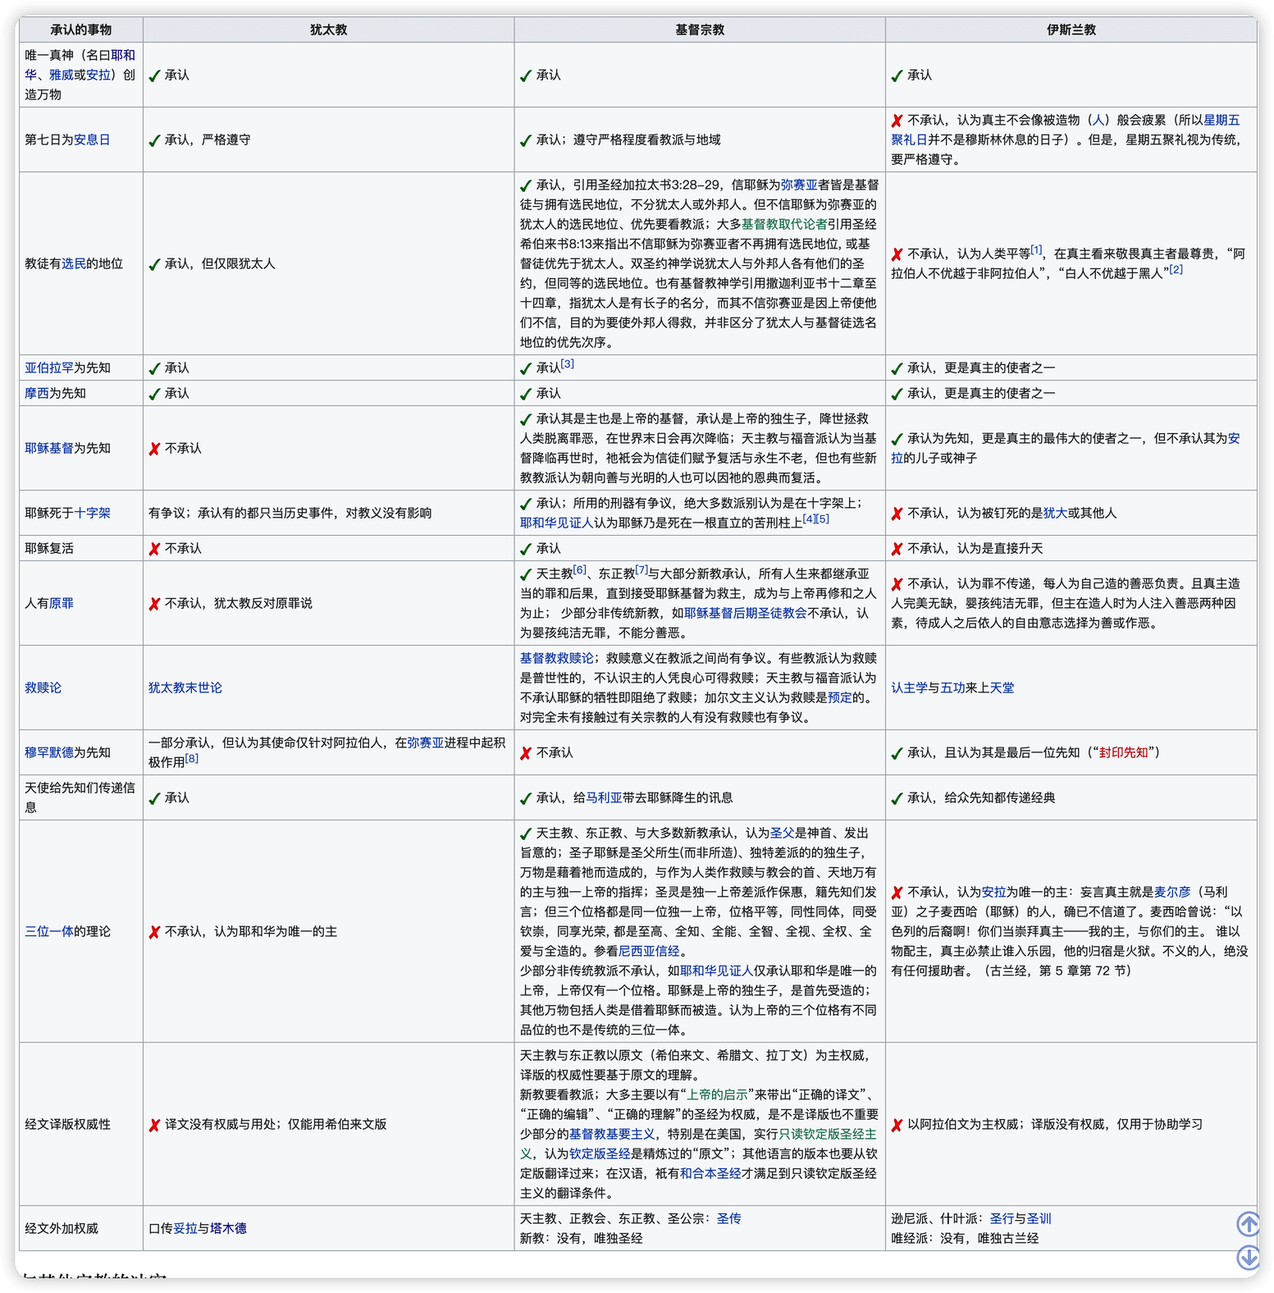The height and width of the screenshot is (1293, 1274).
Task: Click the 承认的事物 column header
Action: click(x=80, y=30)
